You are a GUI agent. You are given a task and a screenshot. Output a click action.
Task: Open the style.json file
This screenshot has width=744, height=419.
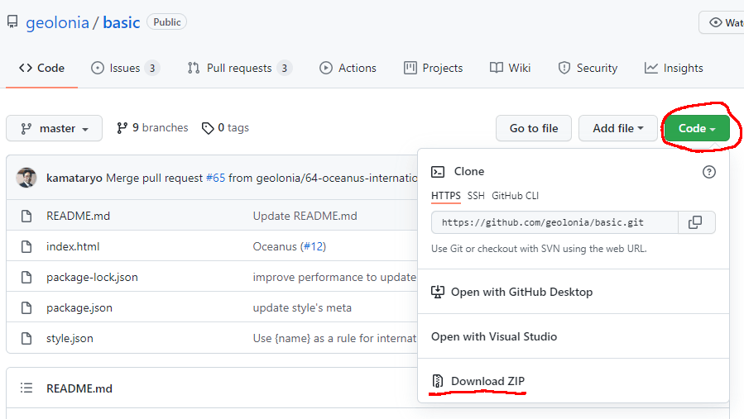click(70, 338)
